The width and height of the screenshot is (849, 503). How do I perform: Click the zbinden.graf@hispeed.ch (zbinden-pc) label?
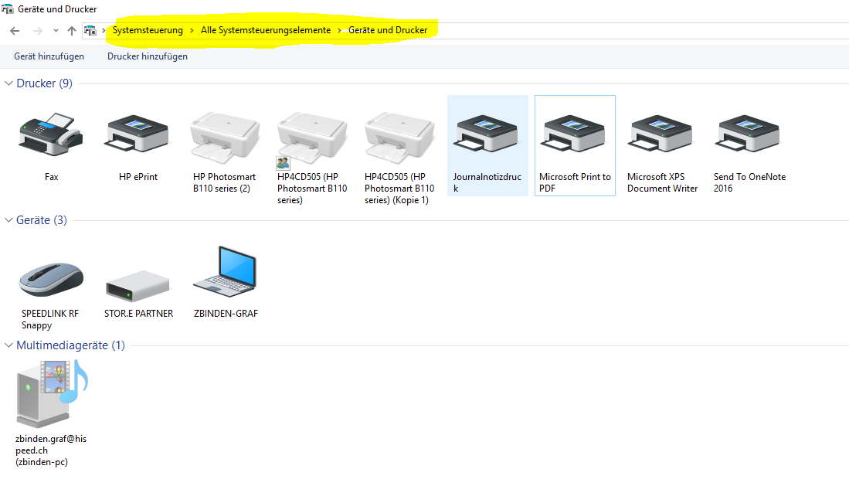51,450
